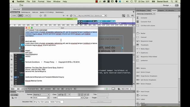Select the .container-fluid.band-hero tag selector
190x107 pixels.
(30, 89)
